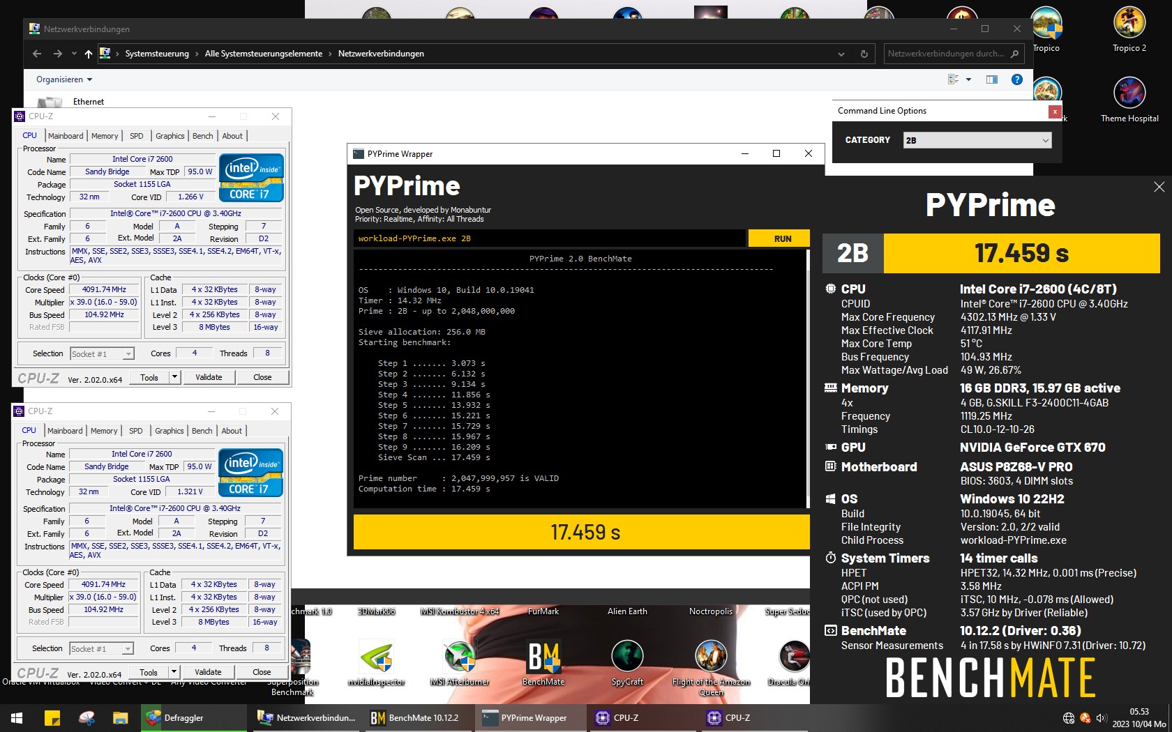This screenshot has width=1172, height=732.
Task: Expand the address bar history dropdown
Action: click(841, 54)
